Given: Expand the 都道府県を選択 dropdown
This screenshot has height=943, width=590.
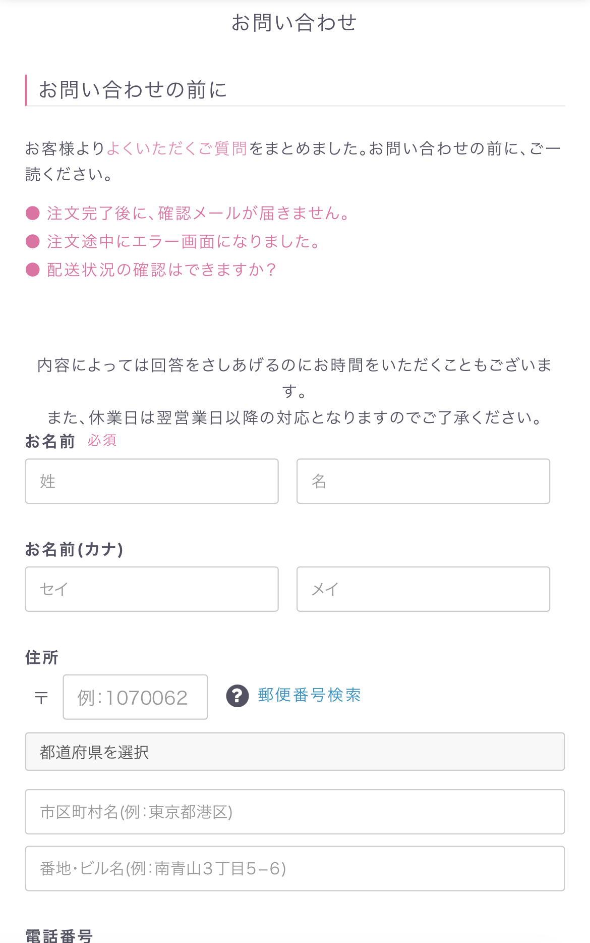Looking at the screenshot, I should click(295, 752).
